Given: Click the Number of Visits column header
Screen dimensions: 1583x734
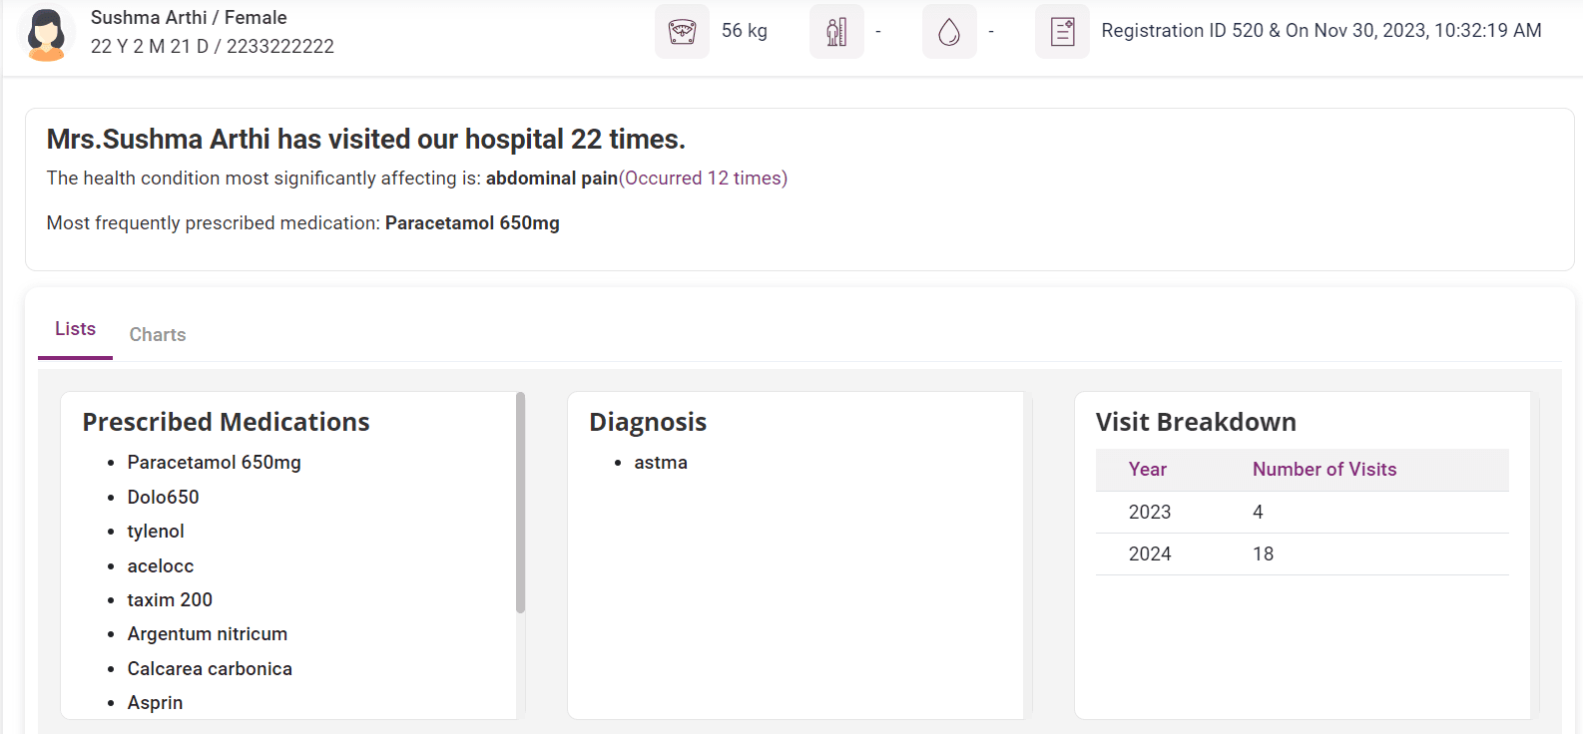Looking at the screenshot, I should point(1323,470).
